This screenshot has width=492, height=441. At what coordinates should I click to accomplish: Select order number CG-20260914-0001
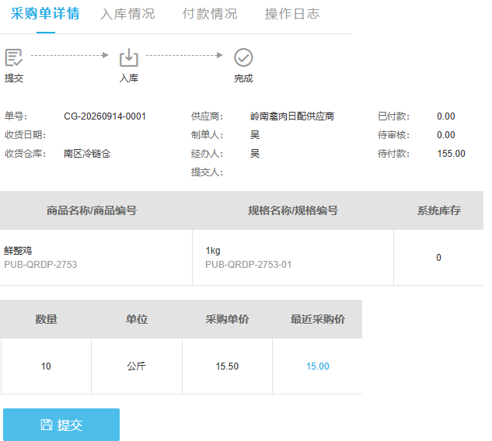click(105, 116)
